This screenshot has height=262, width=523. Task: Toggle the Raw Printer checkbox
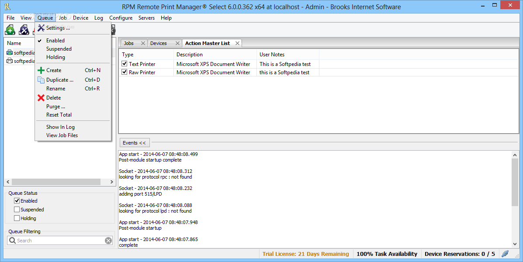(125, 72)
